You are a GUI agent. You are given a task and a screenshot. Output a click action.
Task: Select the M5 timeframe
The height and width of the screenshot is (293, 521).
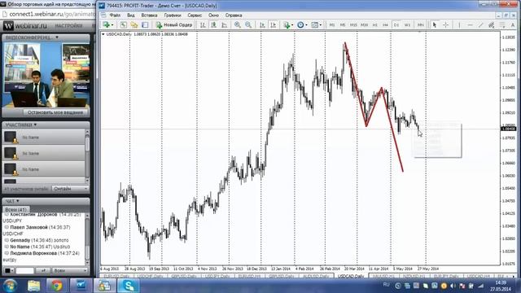tap(343, 25)
